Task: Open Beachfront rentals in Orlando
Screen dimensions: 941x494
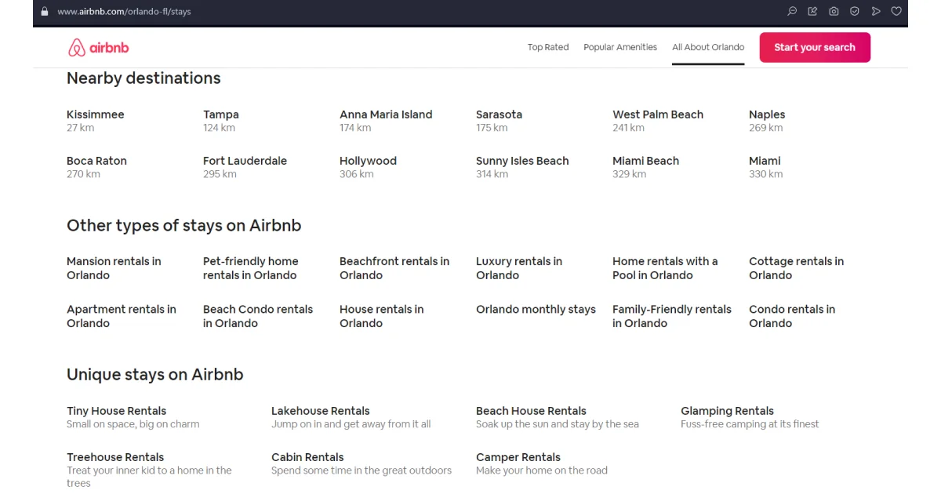Action: (x=394, y=268)
